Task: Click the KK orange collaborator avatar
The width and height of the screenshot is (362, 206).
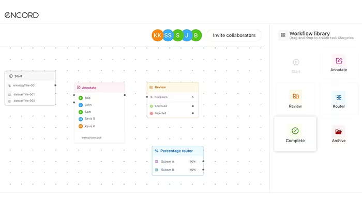Action: coord(157,36)
